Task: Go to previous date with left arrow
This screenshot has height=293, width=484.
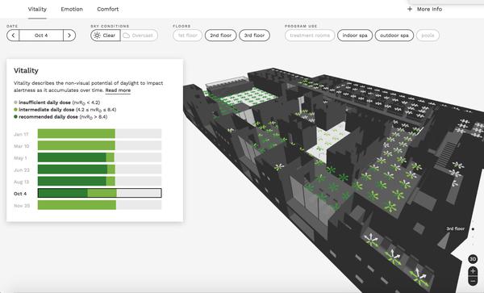Action: pyautogui.click(x=13, y=36)
